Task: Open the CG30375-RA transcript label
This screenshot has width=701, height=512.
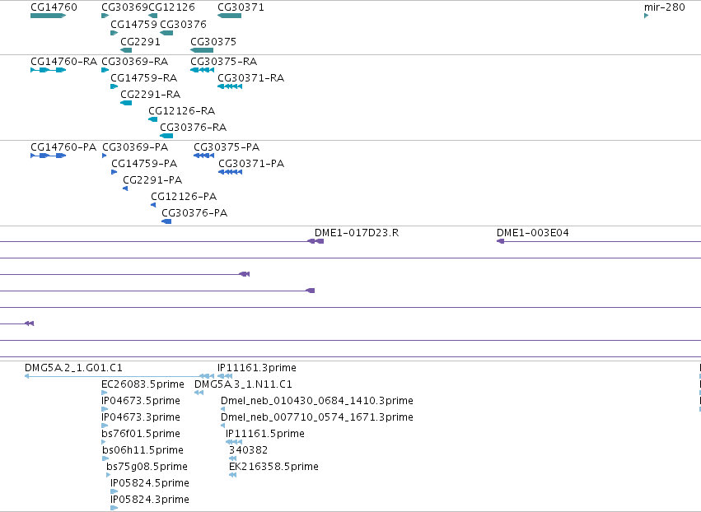Action: pyautogui.click(x=223, y=61)
